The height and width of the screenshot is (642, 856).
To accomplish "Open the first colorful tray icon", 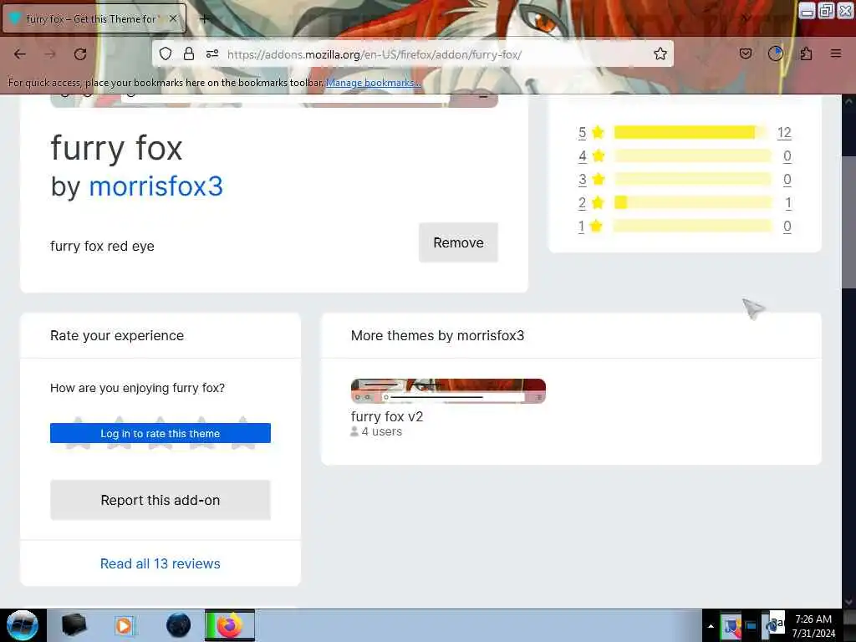I will coord(731,625).
